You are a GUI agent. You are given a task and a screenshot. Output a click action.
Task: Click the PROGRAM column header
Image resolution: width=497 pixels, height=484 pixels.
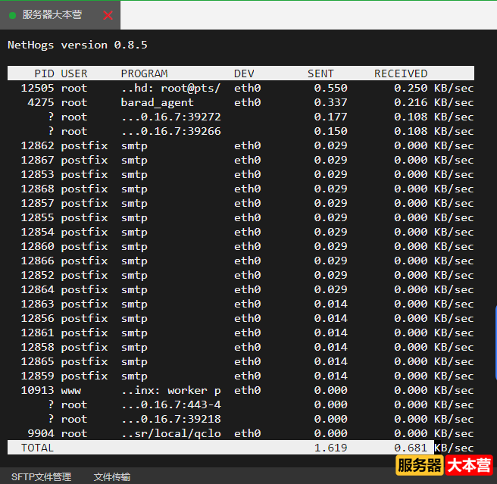click(144, 73)
